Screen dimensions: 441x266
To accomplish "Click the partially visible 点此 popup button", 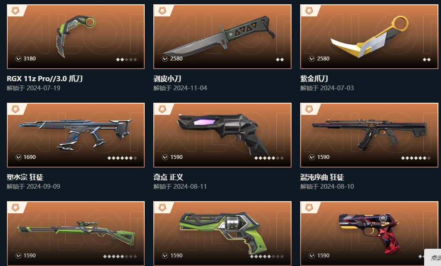I will 433,257.
